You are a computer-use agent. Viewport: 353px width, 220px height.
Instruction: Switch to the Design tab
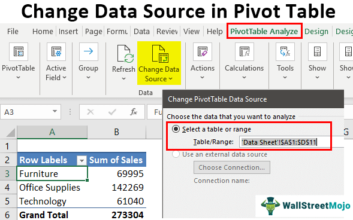tap(316, 32)
